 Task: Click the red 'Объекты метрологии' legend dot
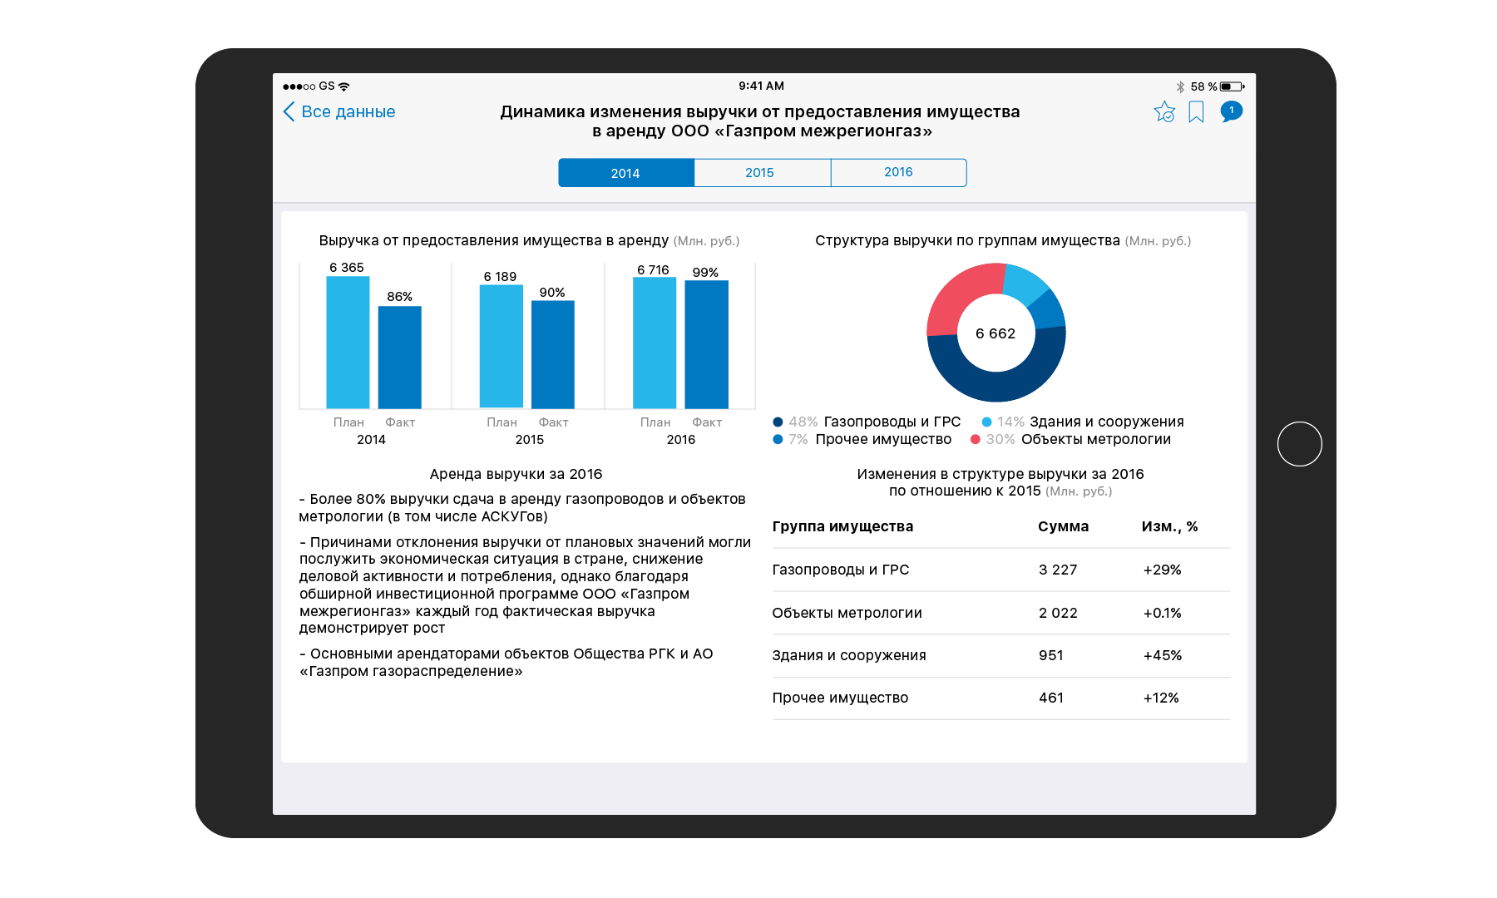pos(975,440)
